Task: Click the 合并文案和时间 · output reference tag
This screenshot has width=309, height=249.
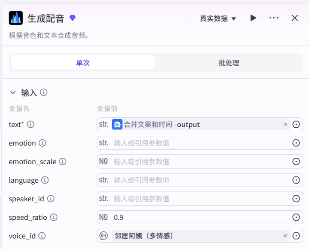Action: pyautogui.click(x=200, y=124)
